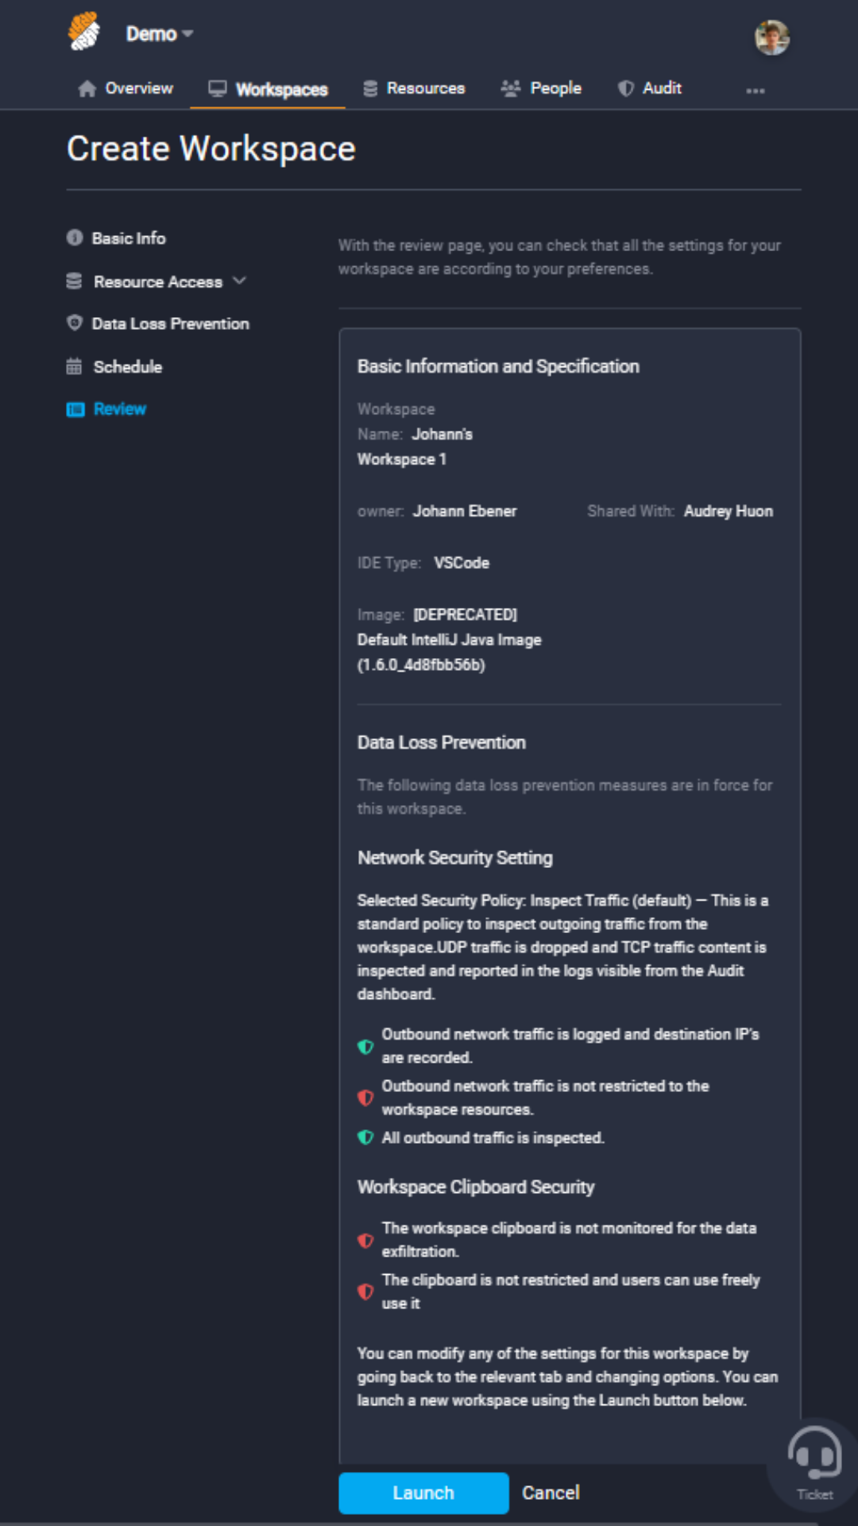858x1526 pixels.
Task: Click red shield beside outbound not restricted
Action: click(x=365, y=1098)
